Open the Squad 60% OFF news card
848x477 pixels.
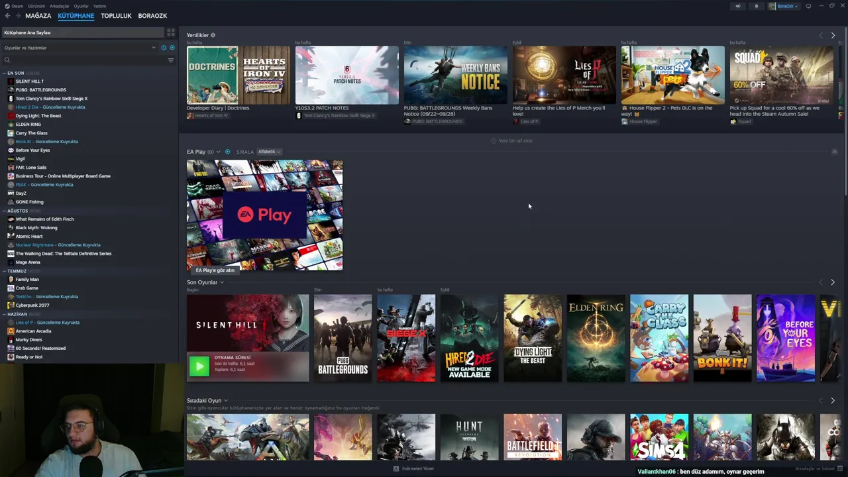782,75
